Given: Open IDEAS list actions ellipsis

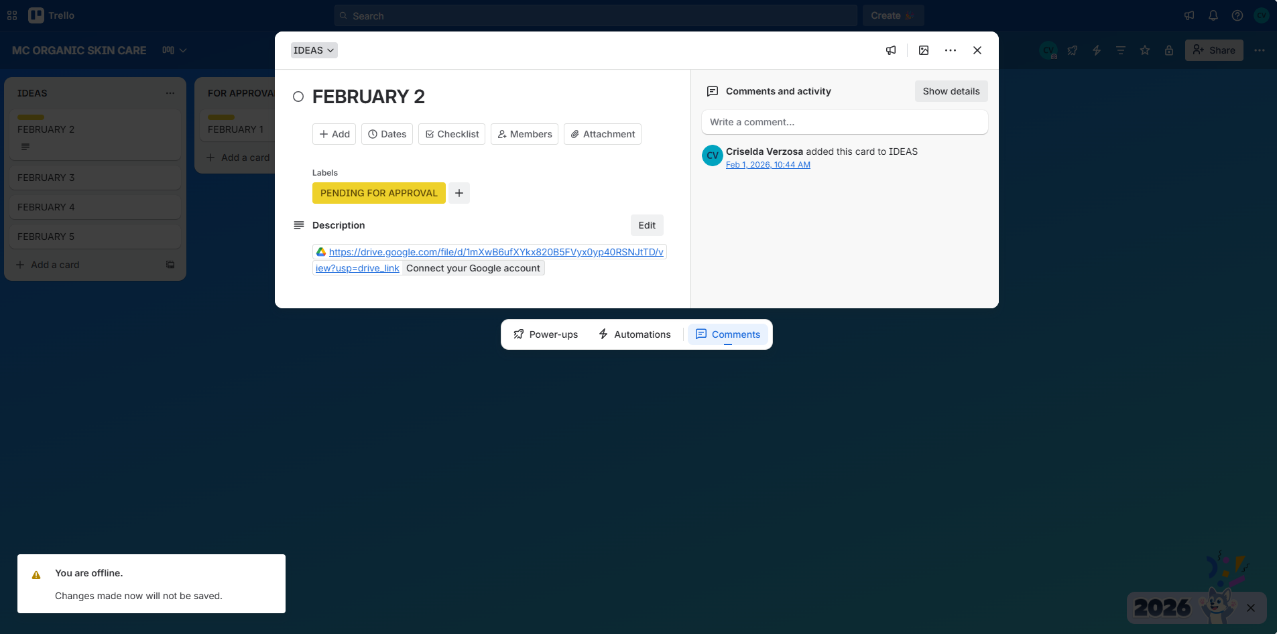Looking at the screenshot, I should (x=170, y=93).
